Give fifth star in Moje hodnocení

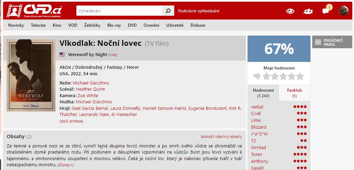point(300,76)
